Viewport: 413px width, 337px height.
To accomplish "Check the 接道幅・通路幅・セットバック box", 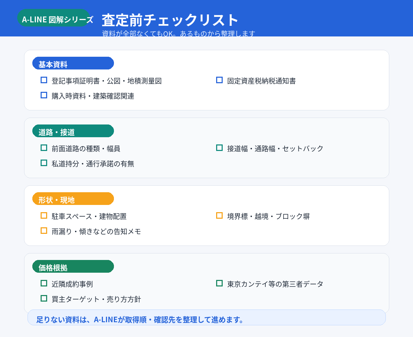I will tap(219, 148).
